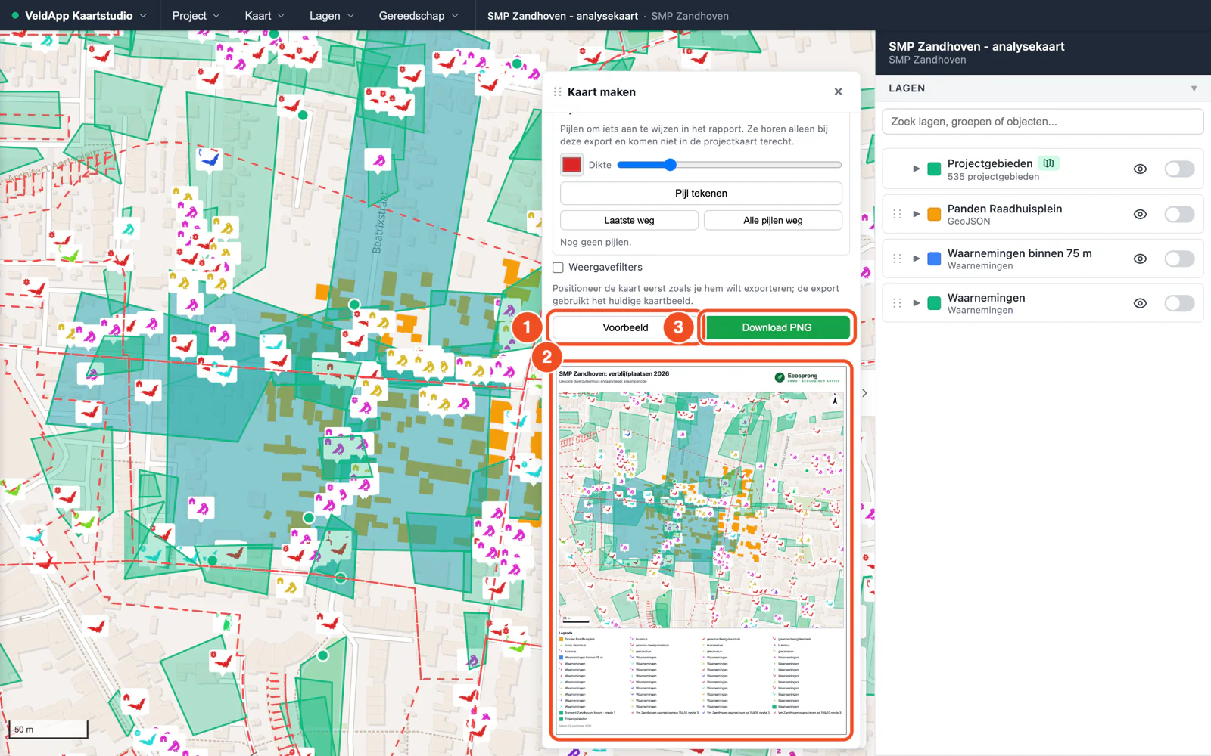This screenshot has height=756, width=1211.
Task: Expand the Waarnemingen binnen 75 m layer
Action: 916,259
